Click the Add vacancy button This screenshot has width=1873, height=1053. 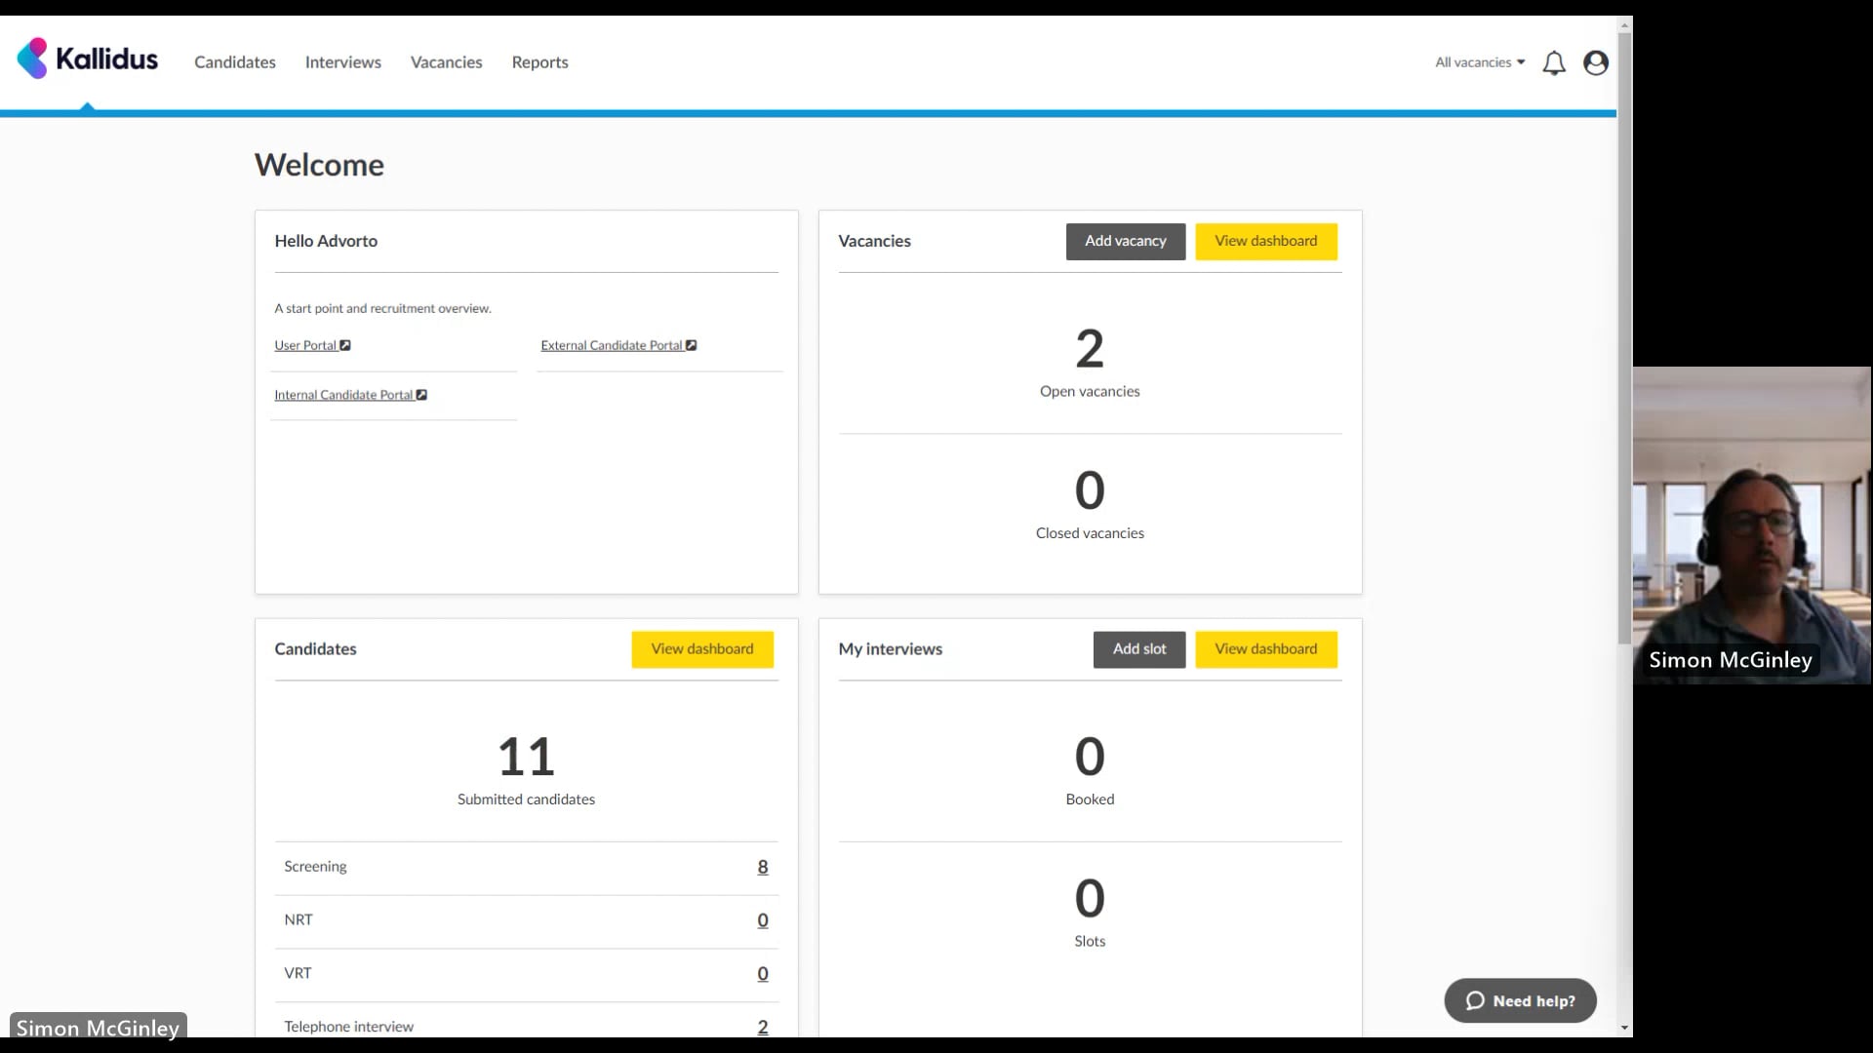tap(1126, 241)
